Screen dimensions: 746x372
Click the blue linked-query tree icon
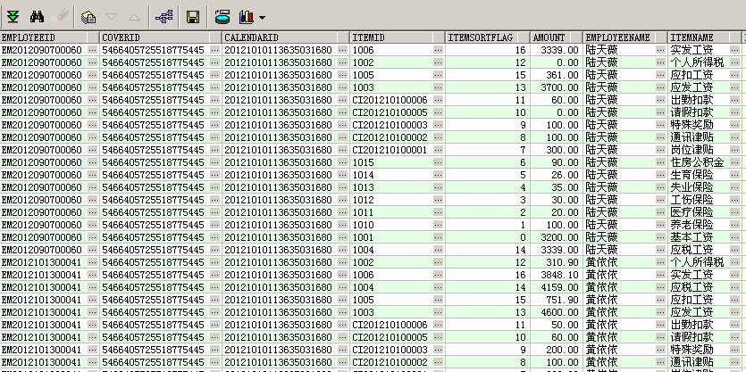click(164, 18)
